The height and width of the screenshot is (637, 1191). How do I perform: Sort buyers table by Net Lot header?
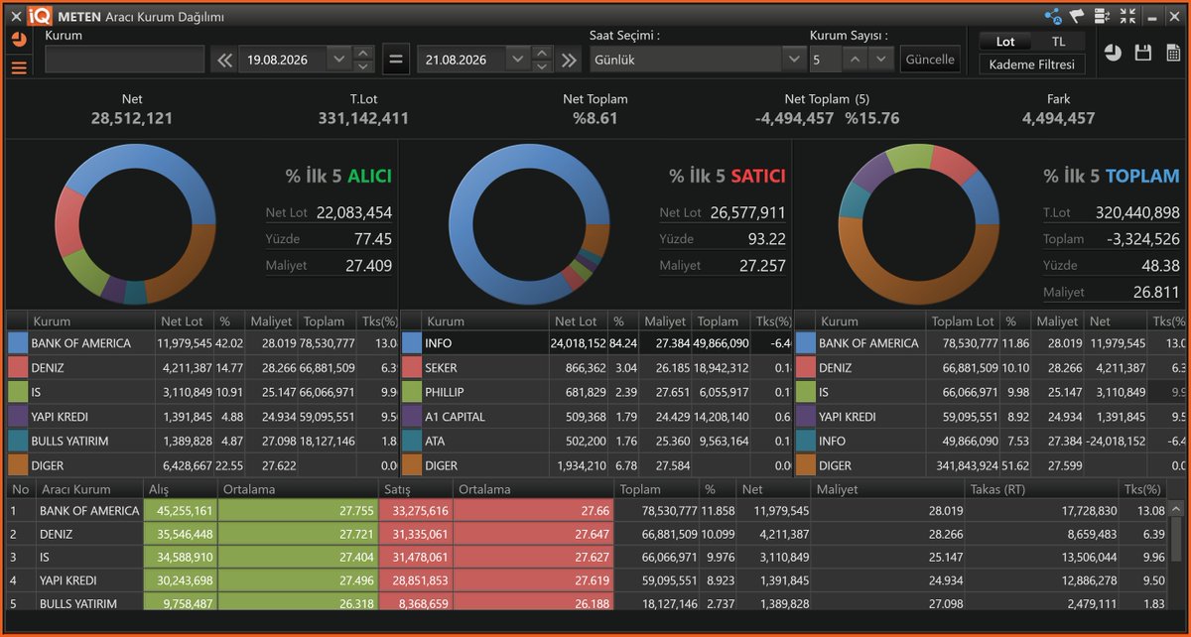[185, 321]
